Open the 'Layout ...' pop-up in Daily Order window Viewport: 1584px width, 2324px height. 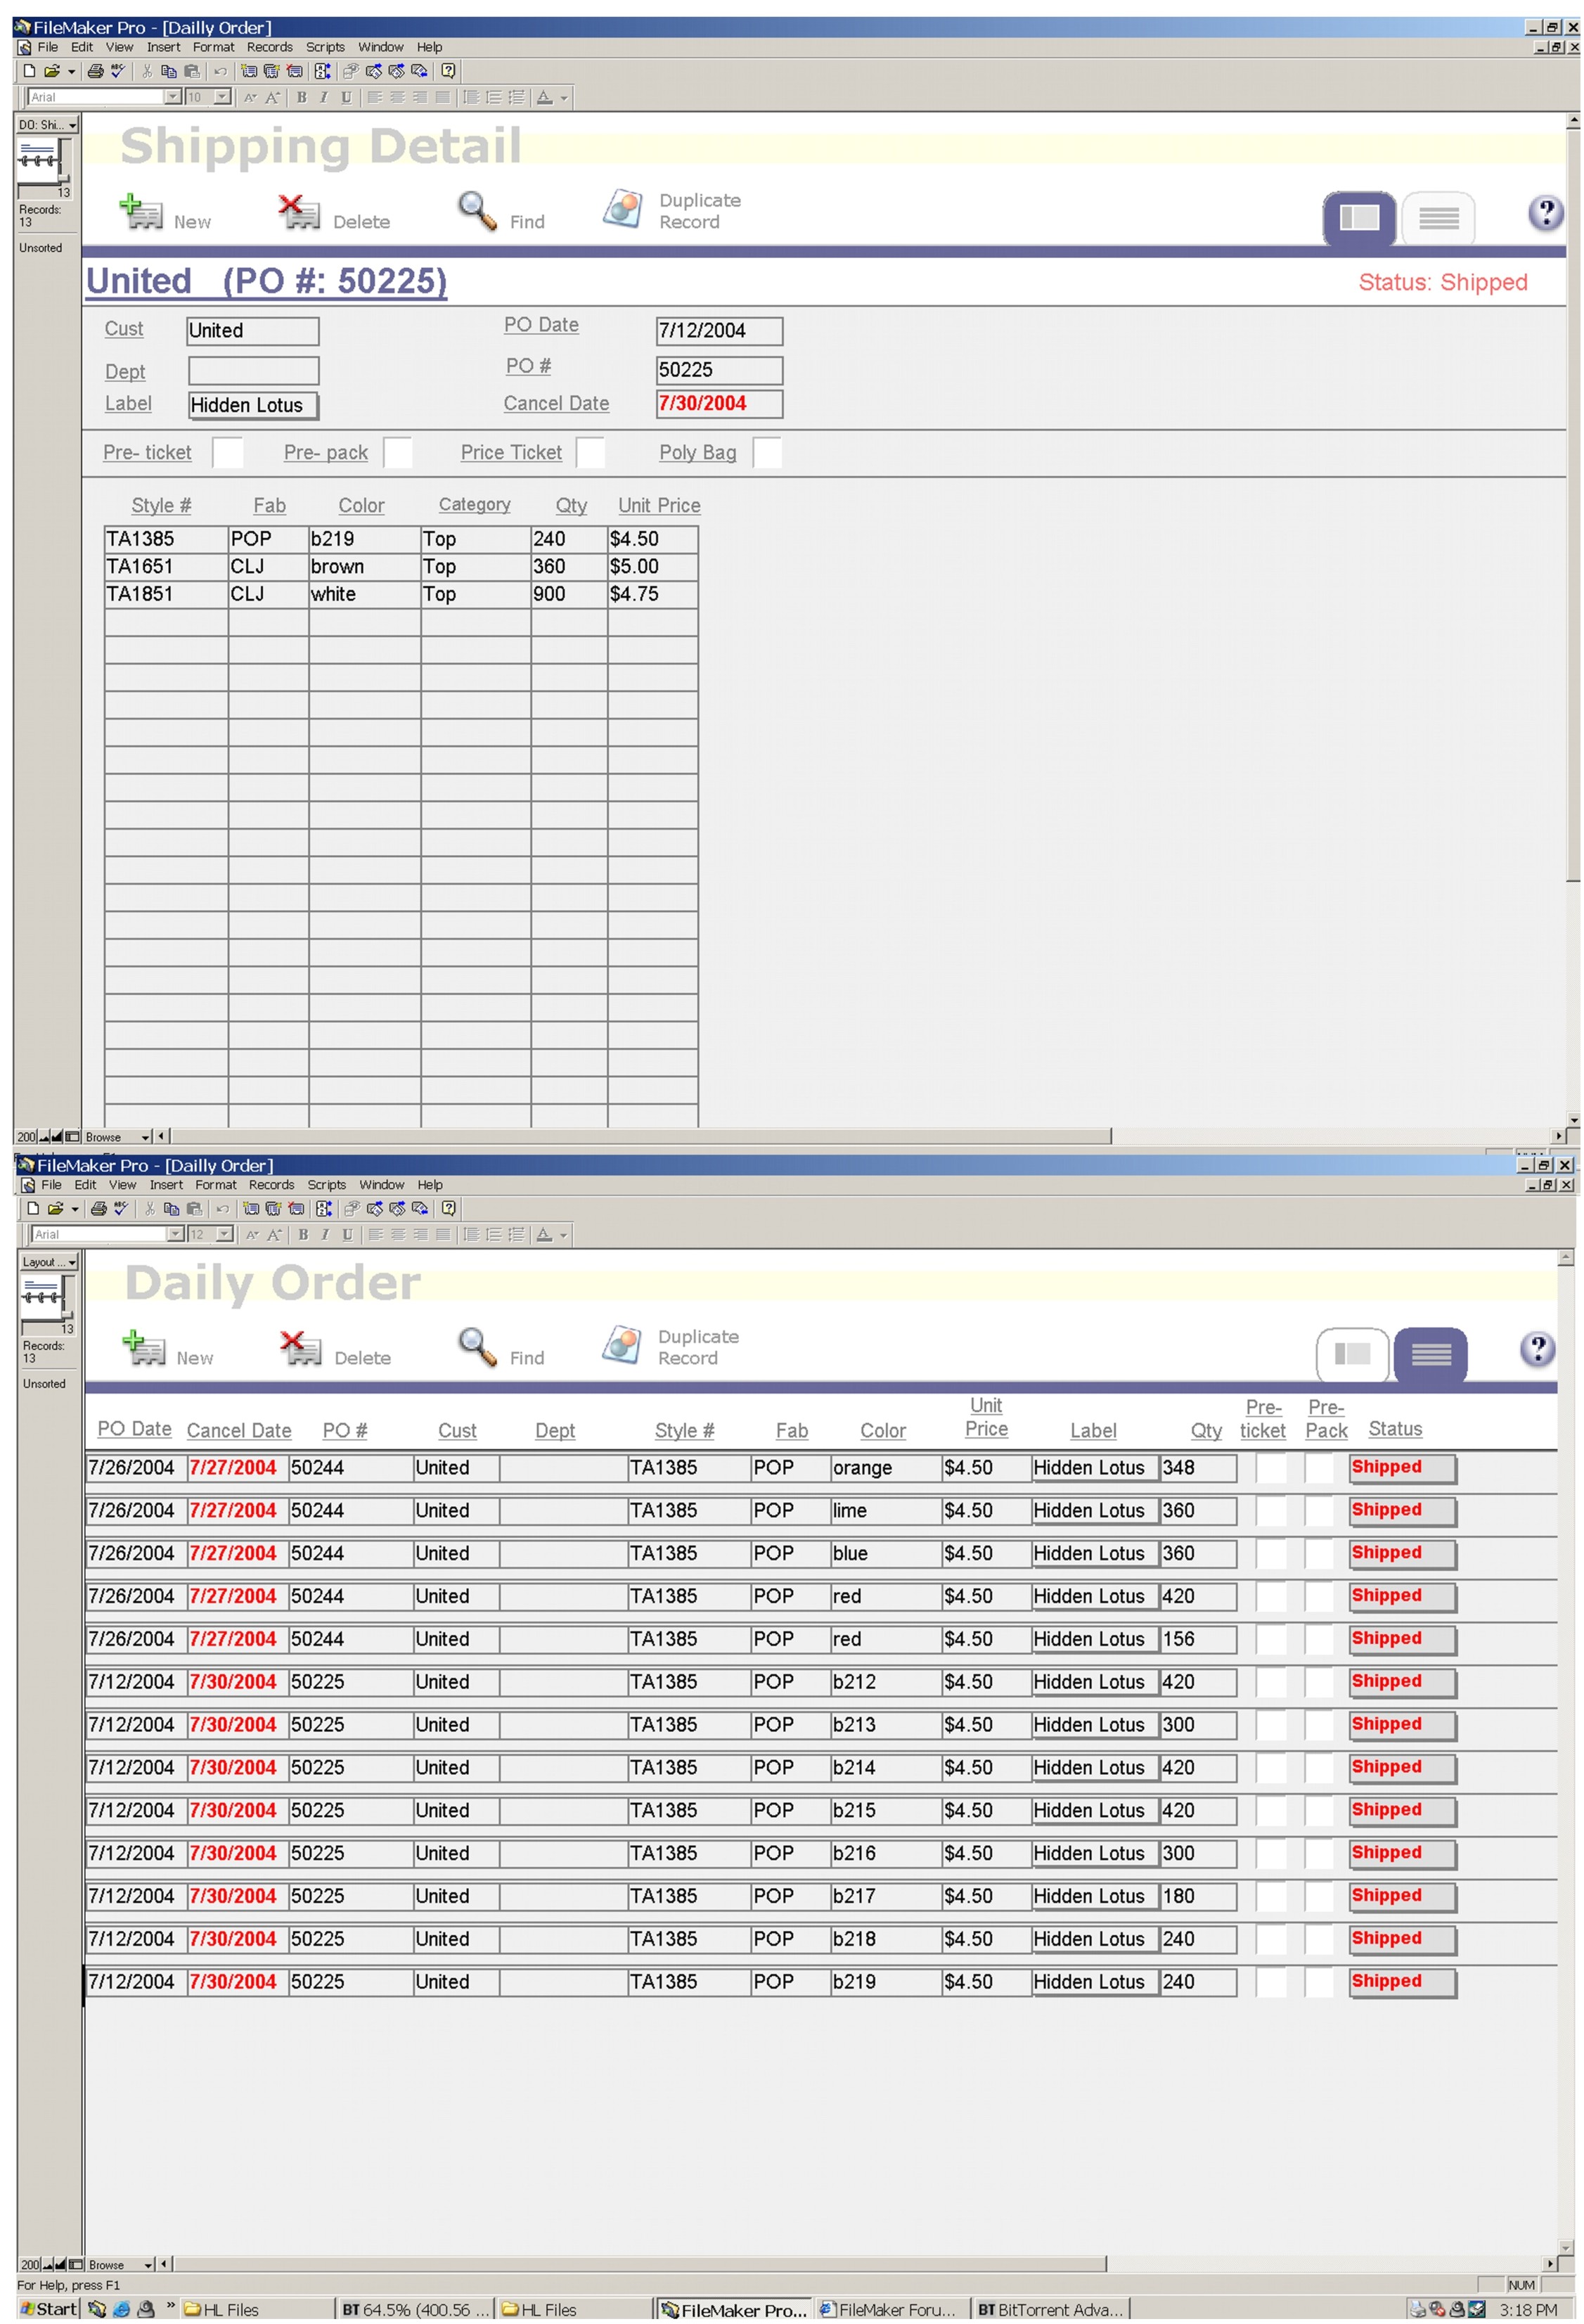(49, 1262)
